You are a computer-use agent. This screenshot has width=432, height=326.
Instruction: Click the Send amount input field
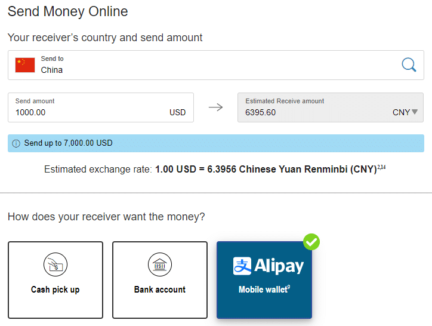[x=101, y=107]
